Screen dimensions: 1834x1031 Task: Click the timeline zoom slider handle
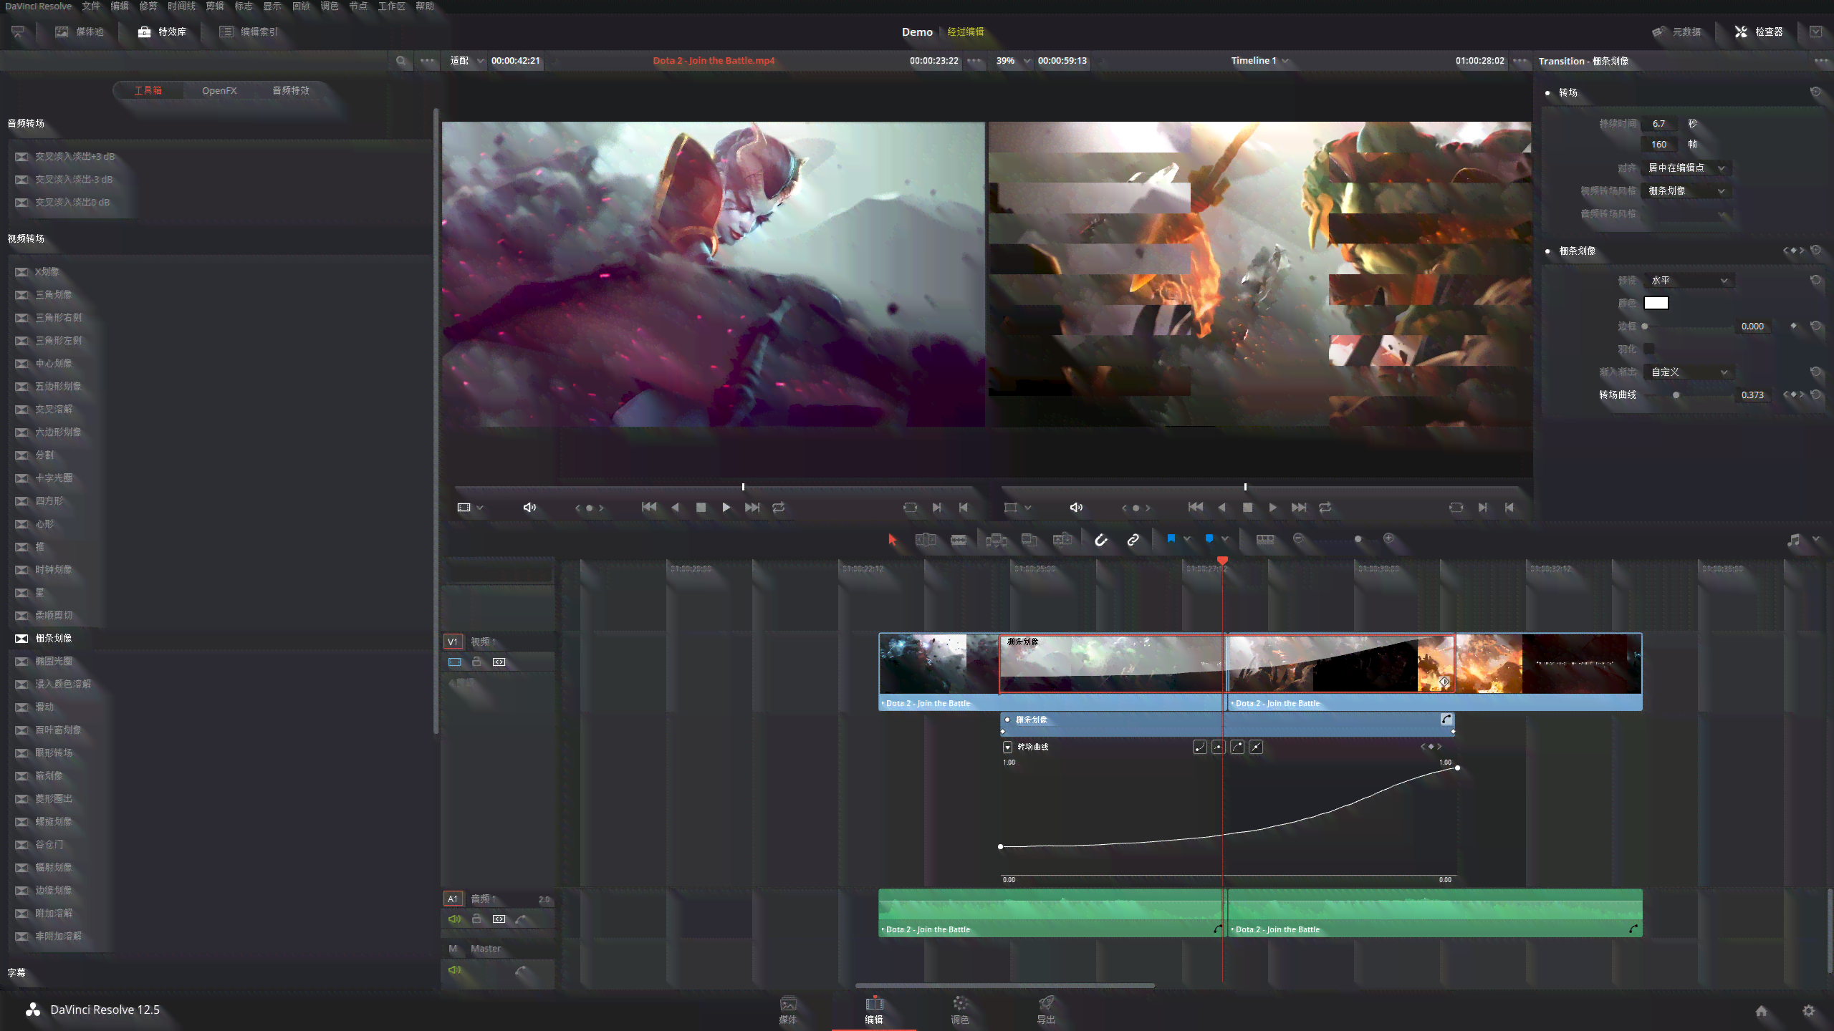[x=1358, y=539]
